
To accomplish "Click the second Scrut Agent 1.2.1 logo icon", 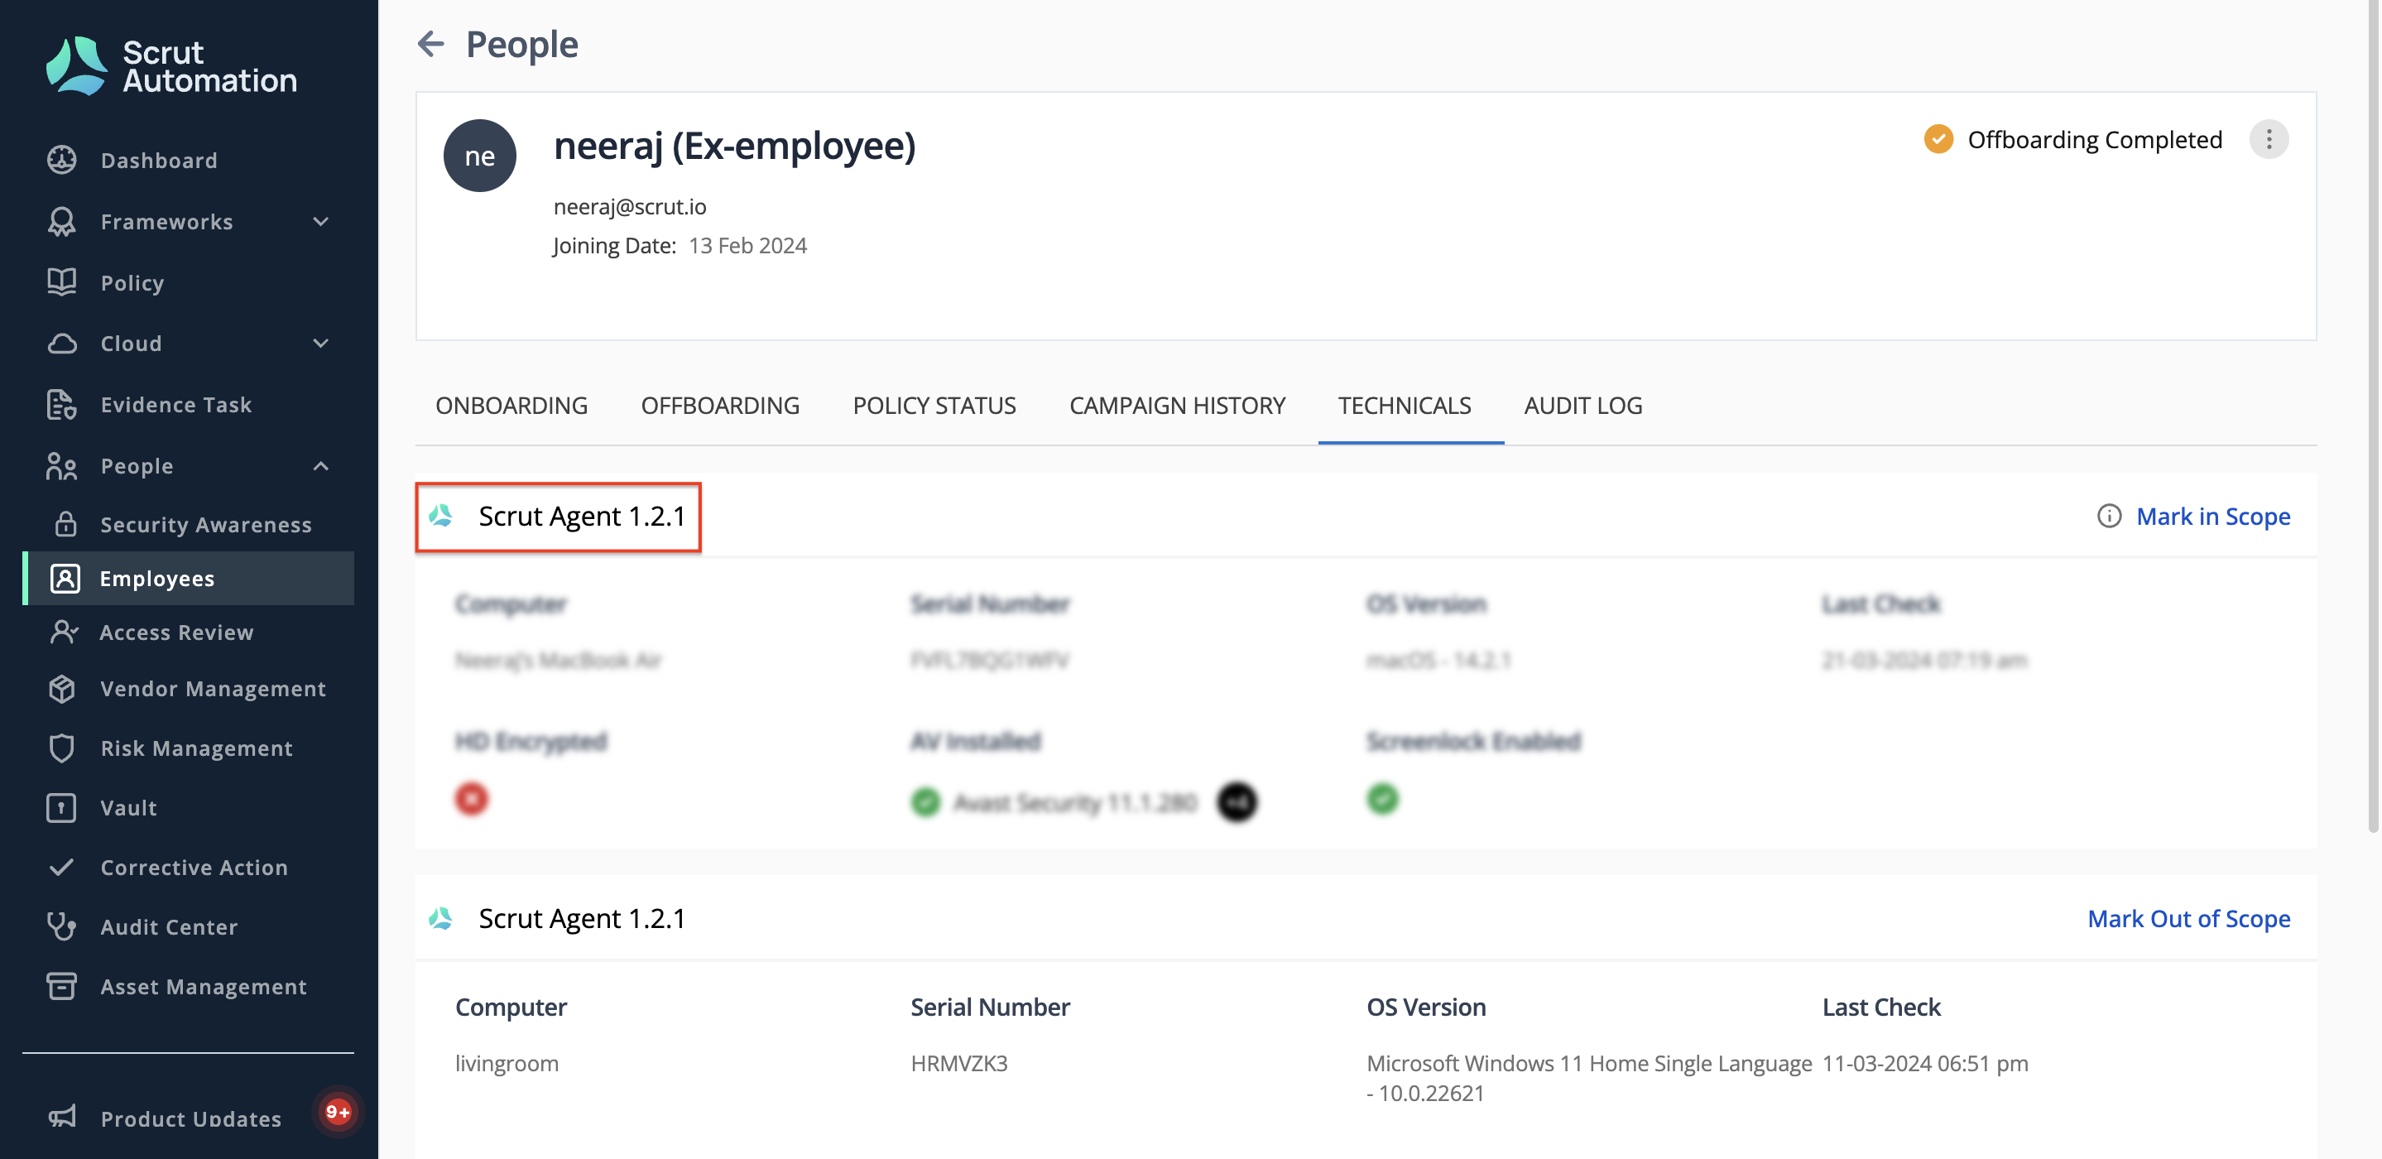I will [441, 917].
